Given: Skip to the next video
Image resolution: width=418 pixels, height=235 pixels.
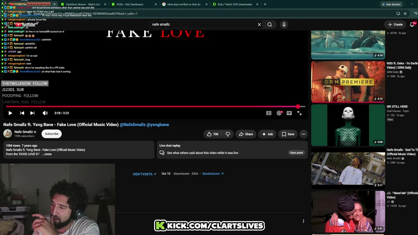Looking at the screenshot, I should pos(32,113).
